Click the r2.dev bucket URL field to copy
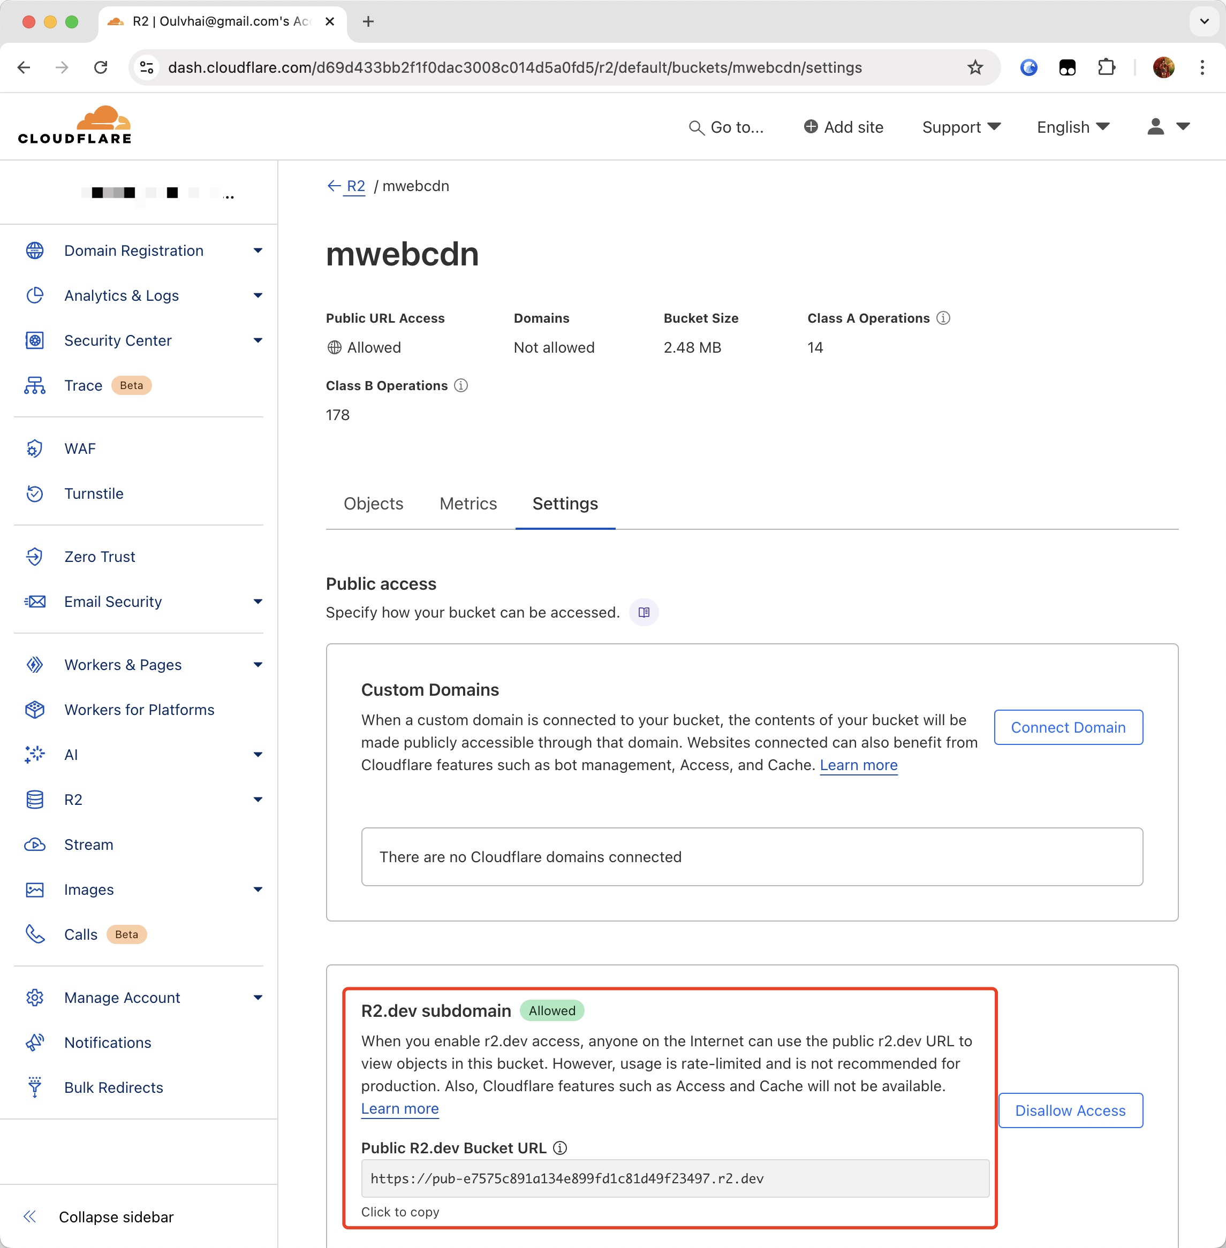 [x=674, y=1178]
